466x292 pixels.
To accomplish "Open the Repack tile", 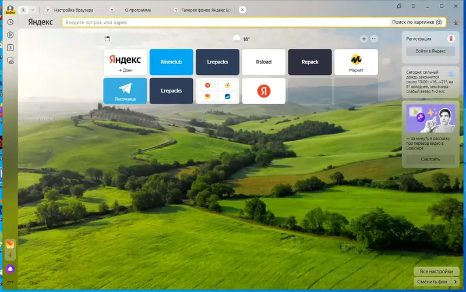I will [x=310, y=62].
